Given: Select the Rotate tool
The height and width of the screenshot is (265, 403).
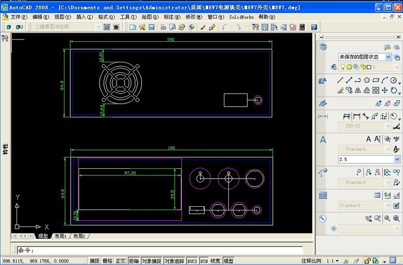Looking at the screenshot, I should point(394,90).
